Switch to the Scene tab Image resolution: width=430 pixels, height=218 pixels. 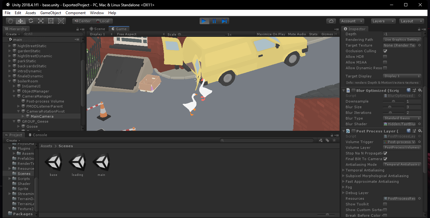pyautogui.click(x=97, y=29)
